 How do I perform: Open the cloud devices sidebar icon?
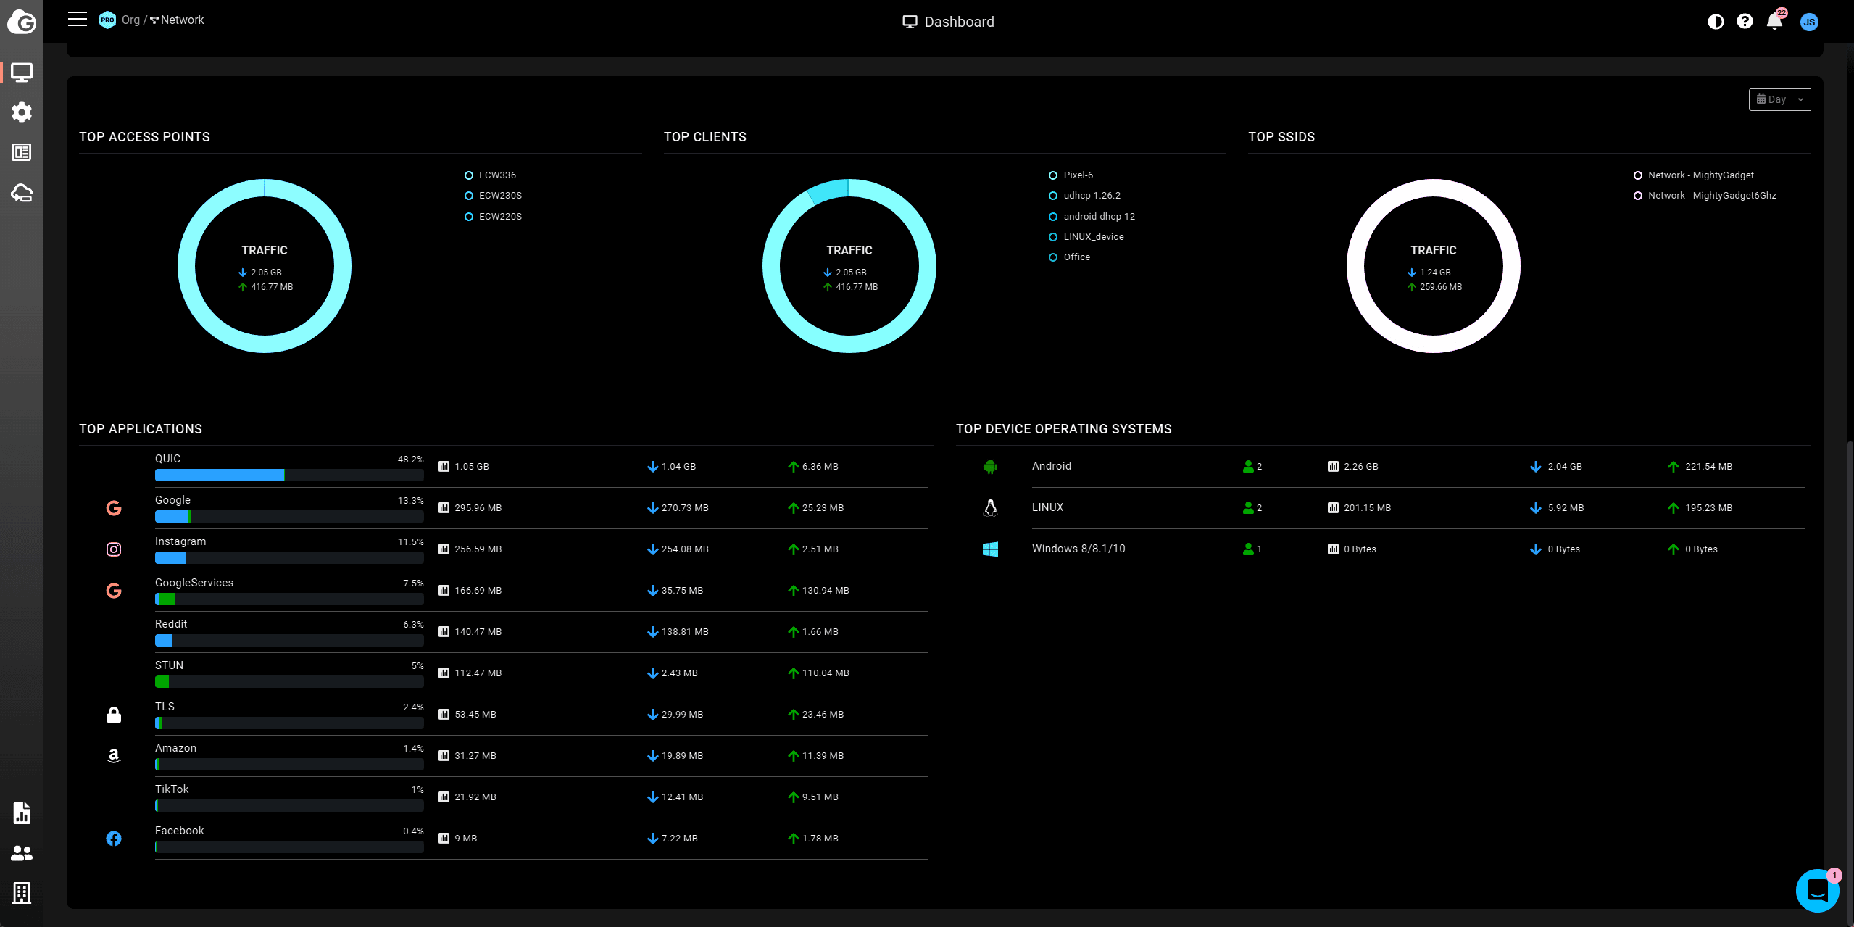coord(22,193)
